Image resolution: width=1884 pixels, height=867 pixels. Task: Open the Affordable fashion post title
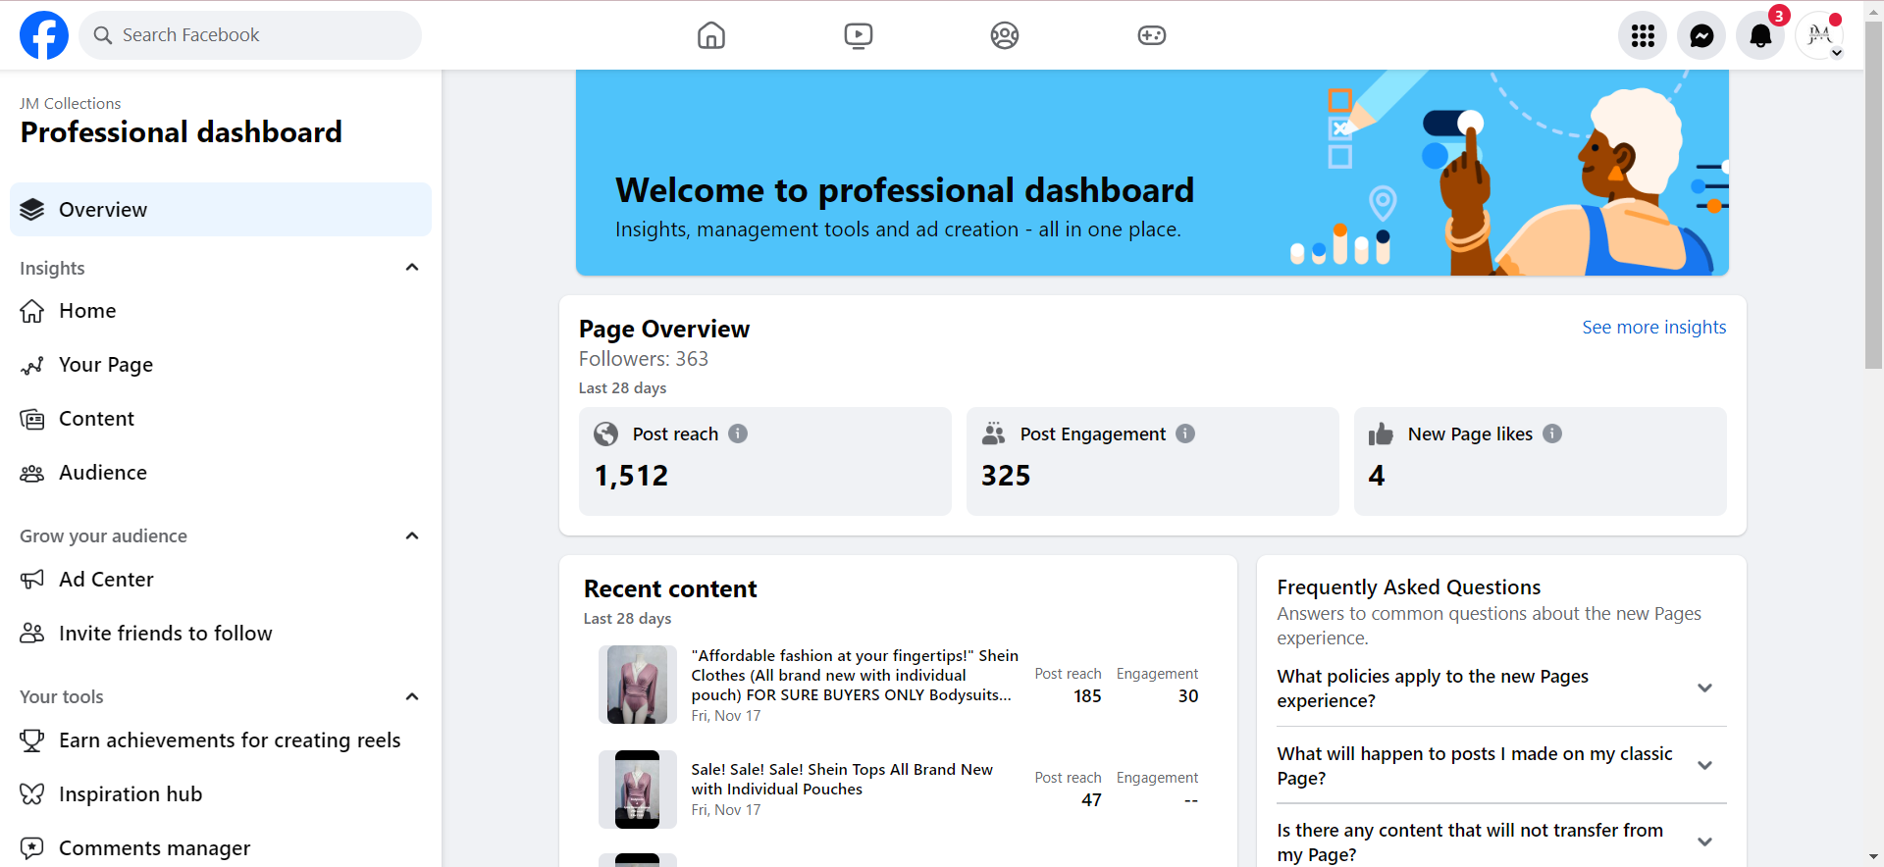(x=855, y=676)
